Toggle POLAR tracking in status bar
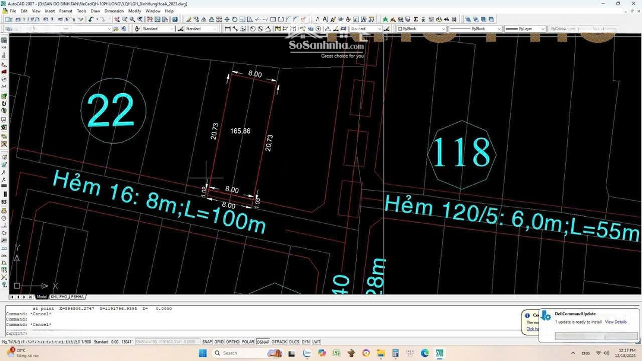642x361 pixels. pos(248,342)
